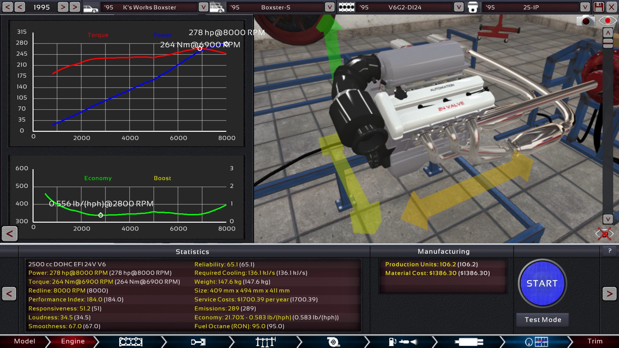Click the Loudness: 34.5 statistic
Image resolution: width=619 pixels, height=348 pixels.
pos(59,317)
